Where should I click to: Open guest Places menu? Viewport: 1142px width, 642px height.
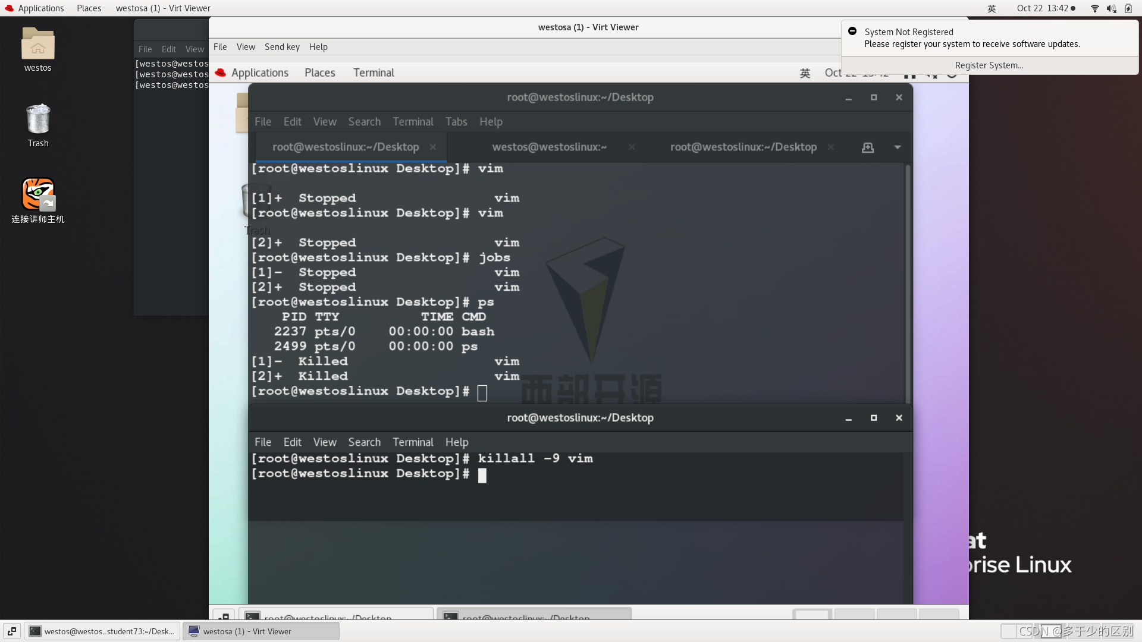[320, 73]
